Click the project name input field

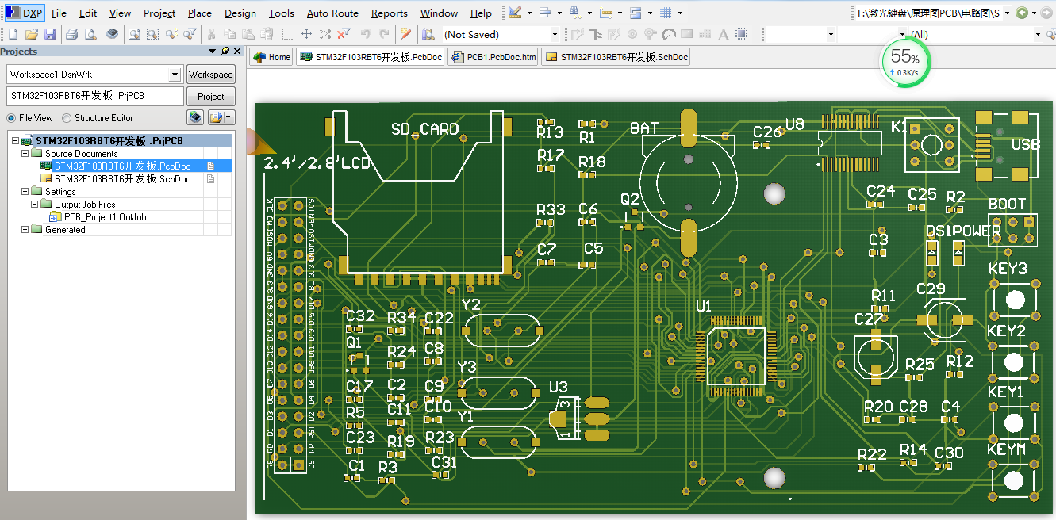pyautogui.click(x=94, y=96)
